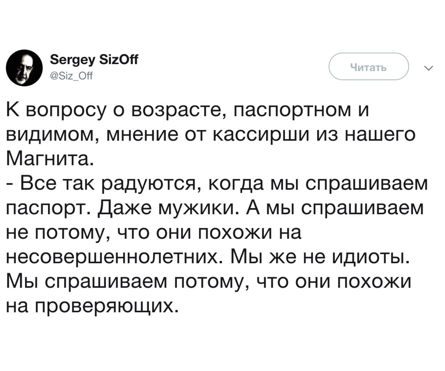Screen dimensions: 445x371
Task: Click the word когда in the tweet
Action: (233, 184)
